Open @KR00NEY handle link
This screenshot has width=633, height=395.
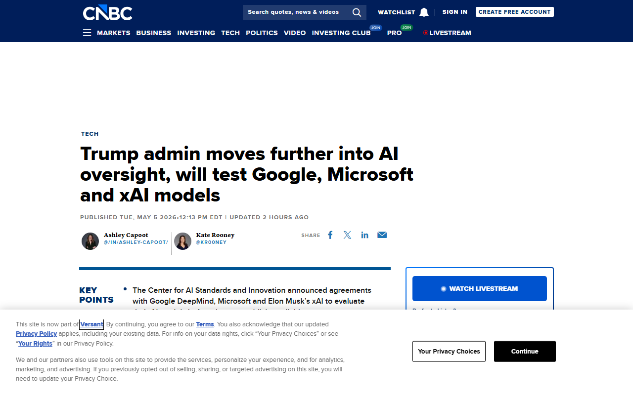pos(211,242)
